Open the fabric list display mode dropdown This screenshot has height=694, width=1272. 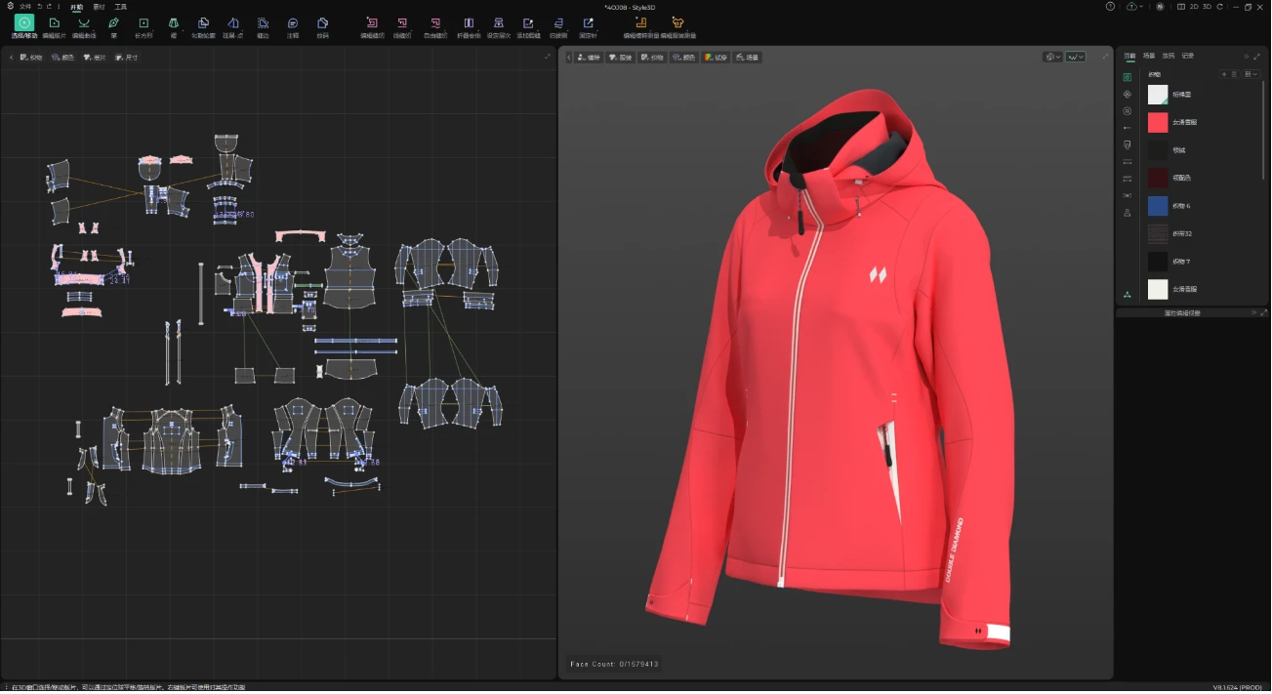tap(1252, 74)
